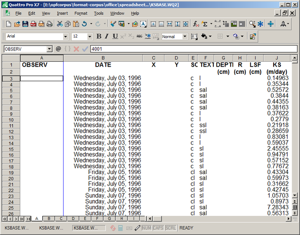
Task: Select column J header
Action: click(x=277, y=58)
